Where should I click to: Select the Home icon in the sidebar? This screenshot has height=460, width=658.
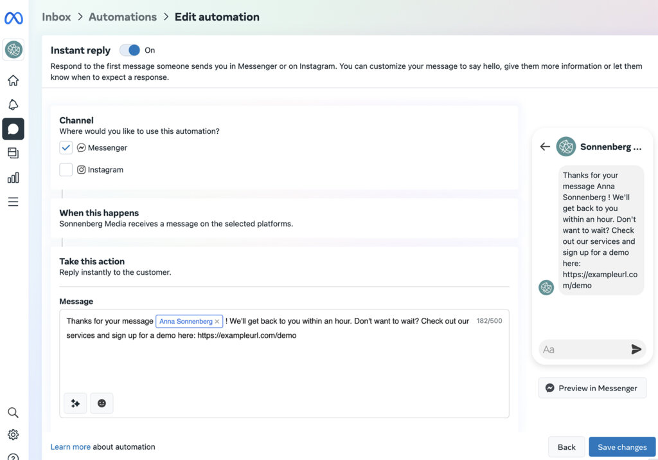click(x=13, y=80)
